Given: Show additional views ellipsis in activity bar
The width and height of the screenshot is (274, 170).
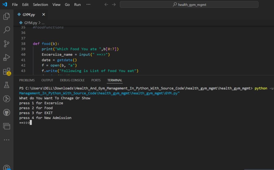Looking at the screenshot, I should [x=7, y=140].
